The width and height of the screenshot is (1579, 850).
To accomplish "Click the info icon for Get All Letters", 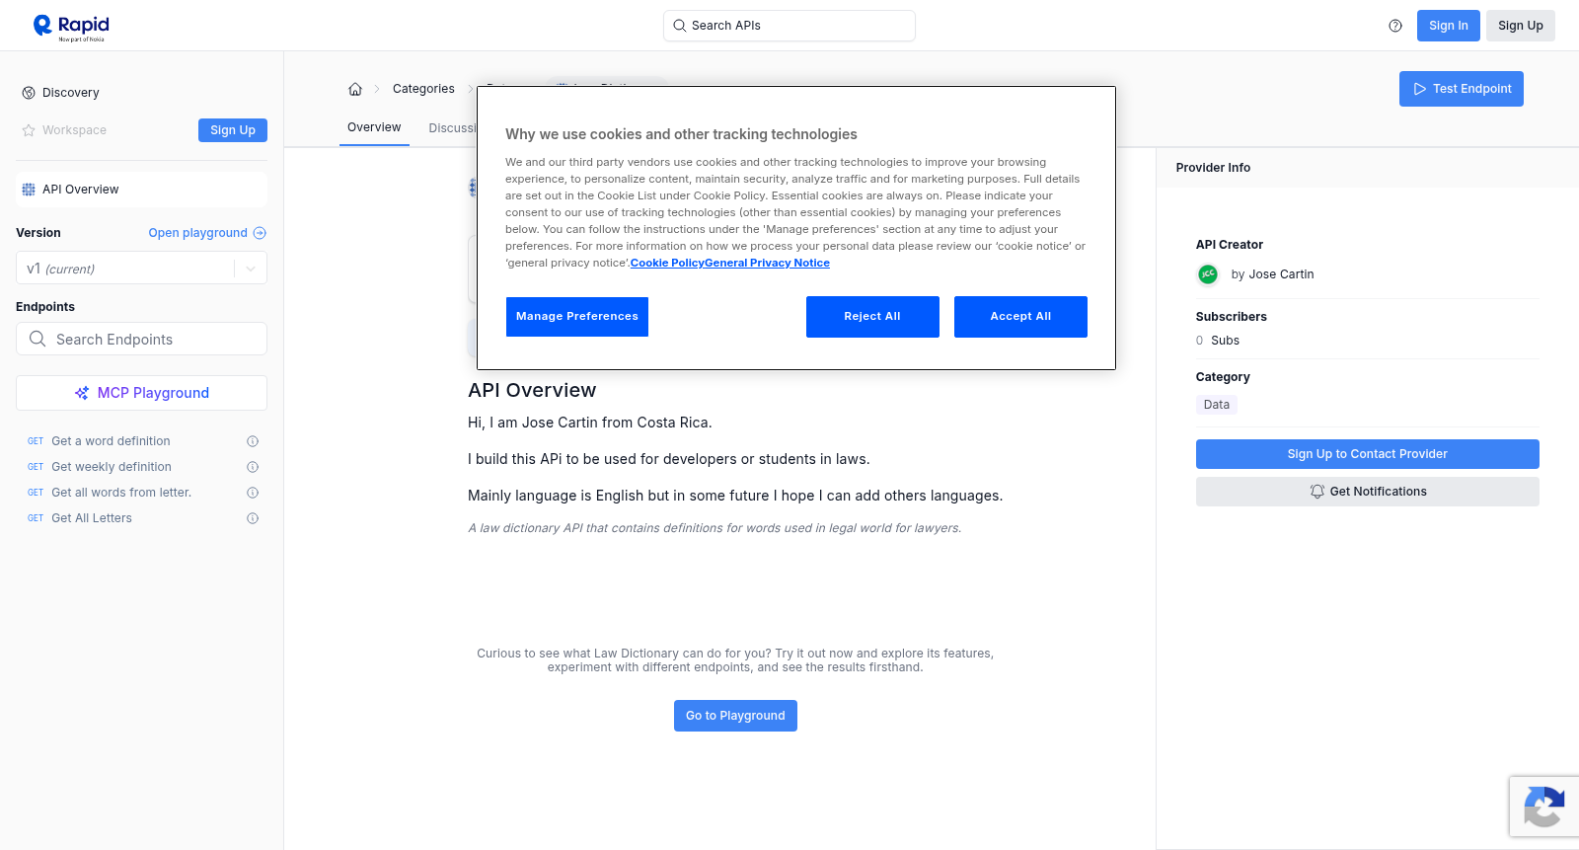I will pyautogui.click(x=253, y=518).
